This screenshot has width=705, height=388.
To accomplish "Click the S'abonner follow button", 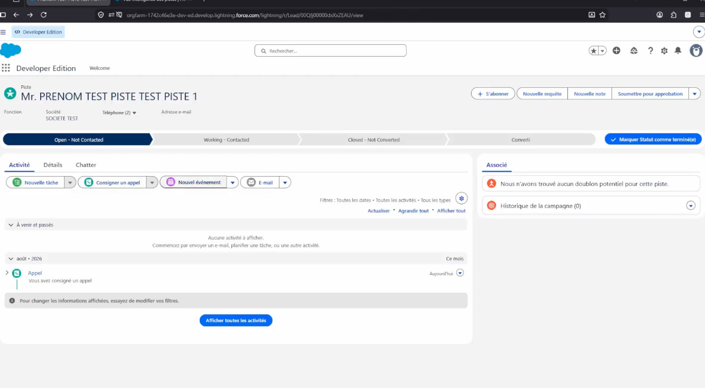I will pos(493,94).
